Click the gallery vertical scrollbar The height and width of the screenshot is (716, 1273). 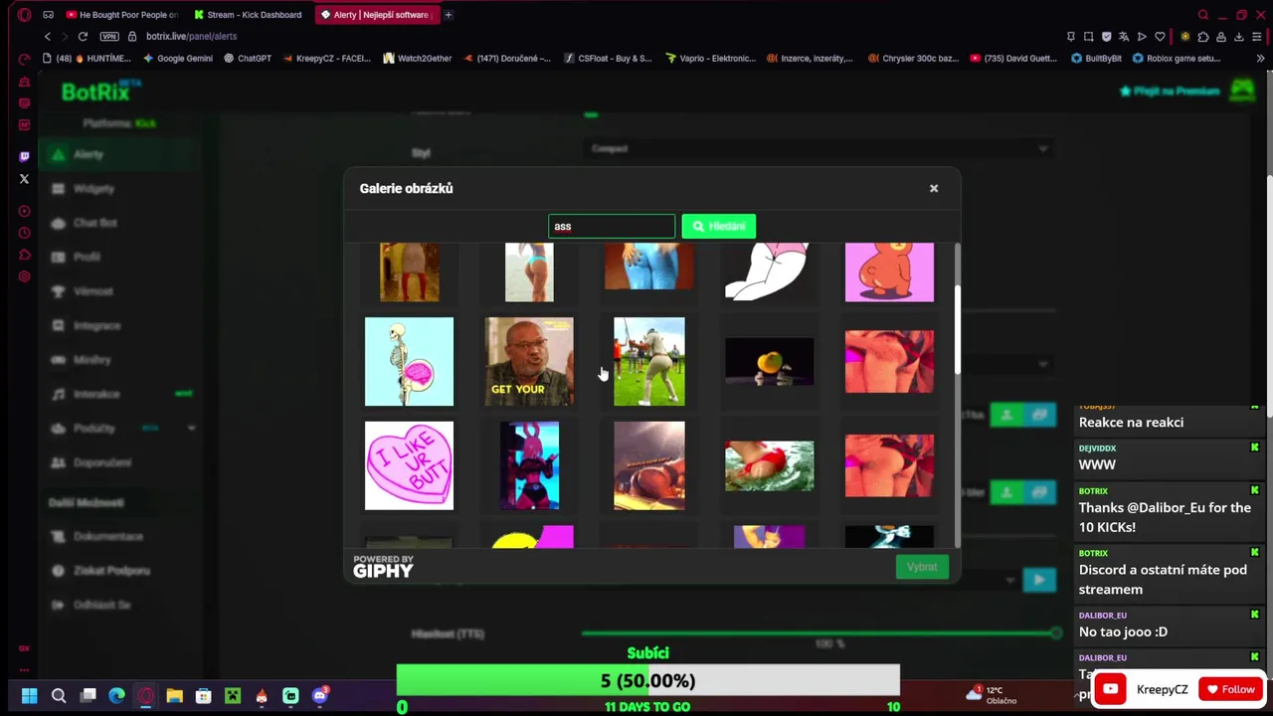click(x=957, y=332)
